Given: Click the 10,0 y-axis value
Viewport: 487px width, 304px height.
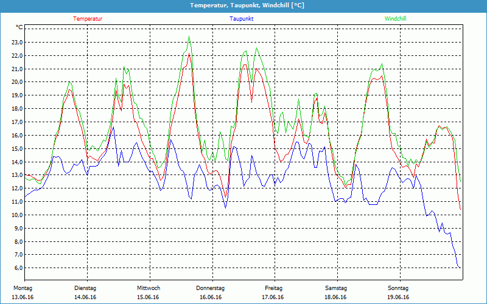Looking at the screenshot, I should click(17, 215).
